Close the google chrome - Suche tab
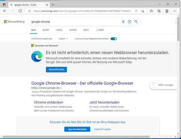Screen dimensions: 181x139 47,5
